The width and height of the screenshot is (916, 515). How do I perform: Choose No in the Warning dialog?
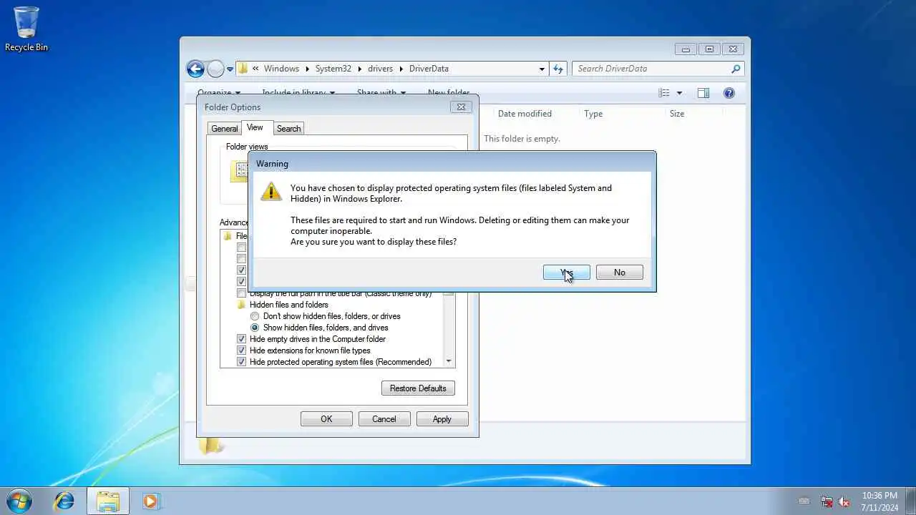[x=620, y=273]
